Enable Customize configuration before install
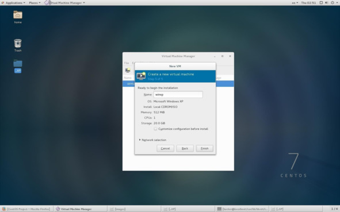 point(155,129)
